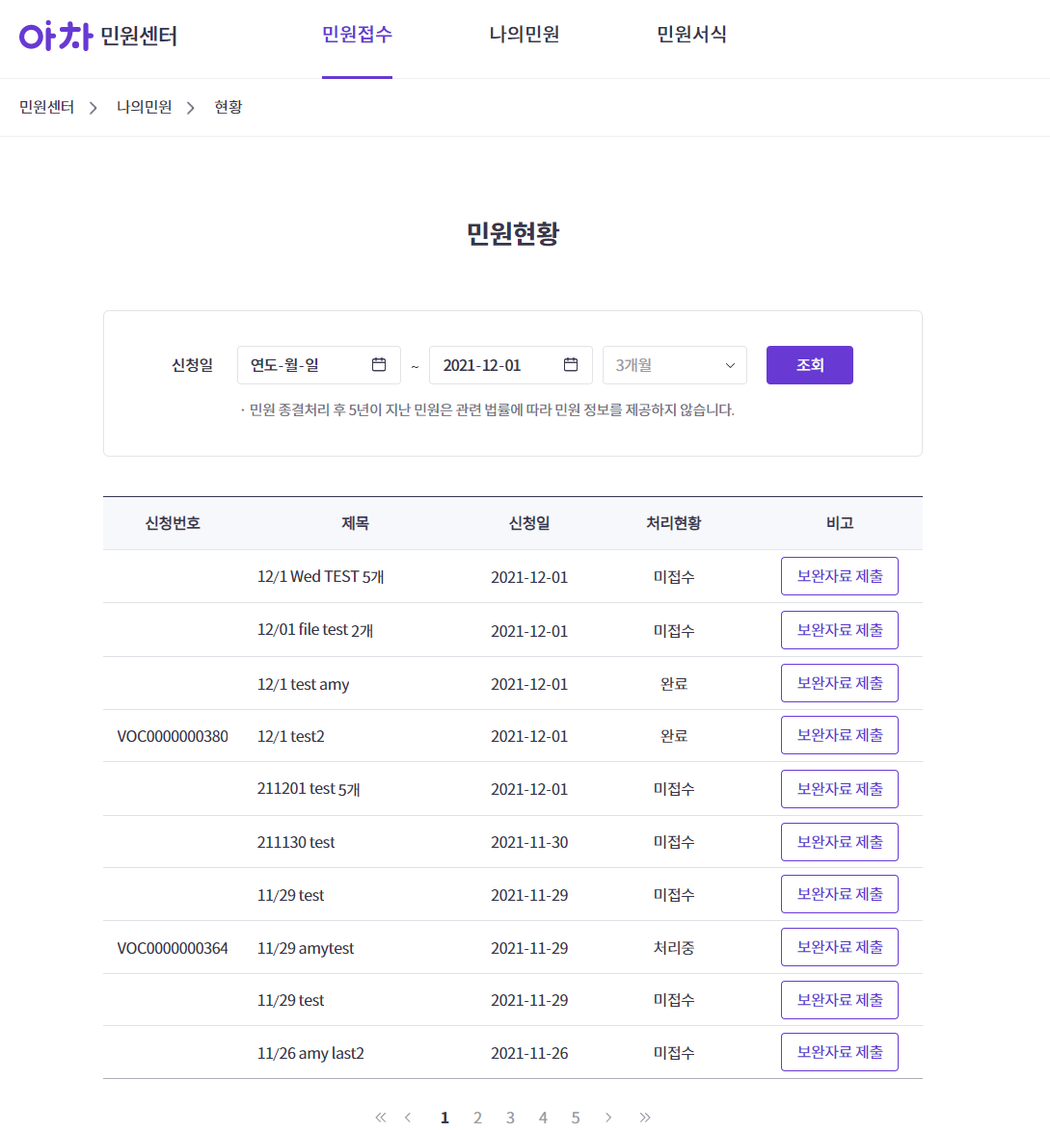Go to the next page arrow
Viewport: 1050px width, 1132px height.
[608, 1118]
